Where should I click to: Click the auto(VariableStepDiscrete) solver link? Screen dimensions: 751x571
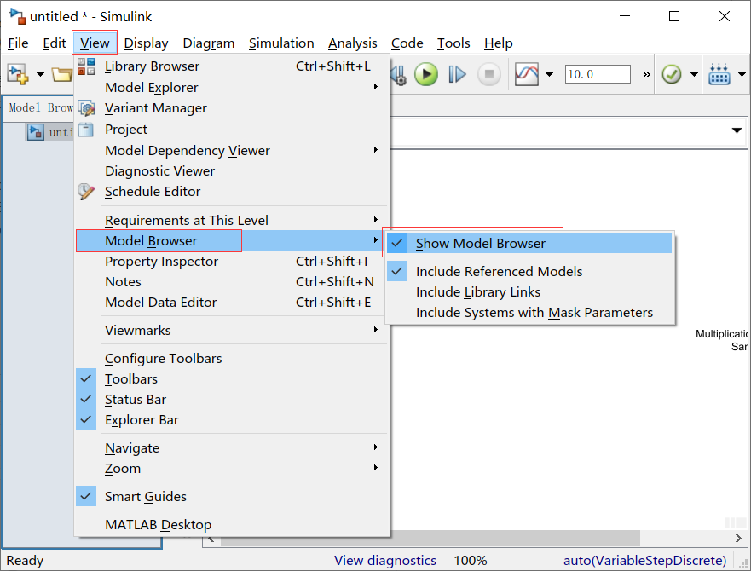pos(644,561)
